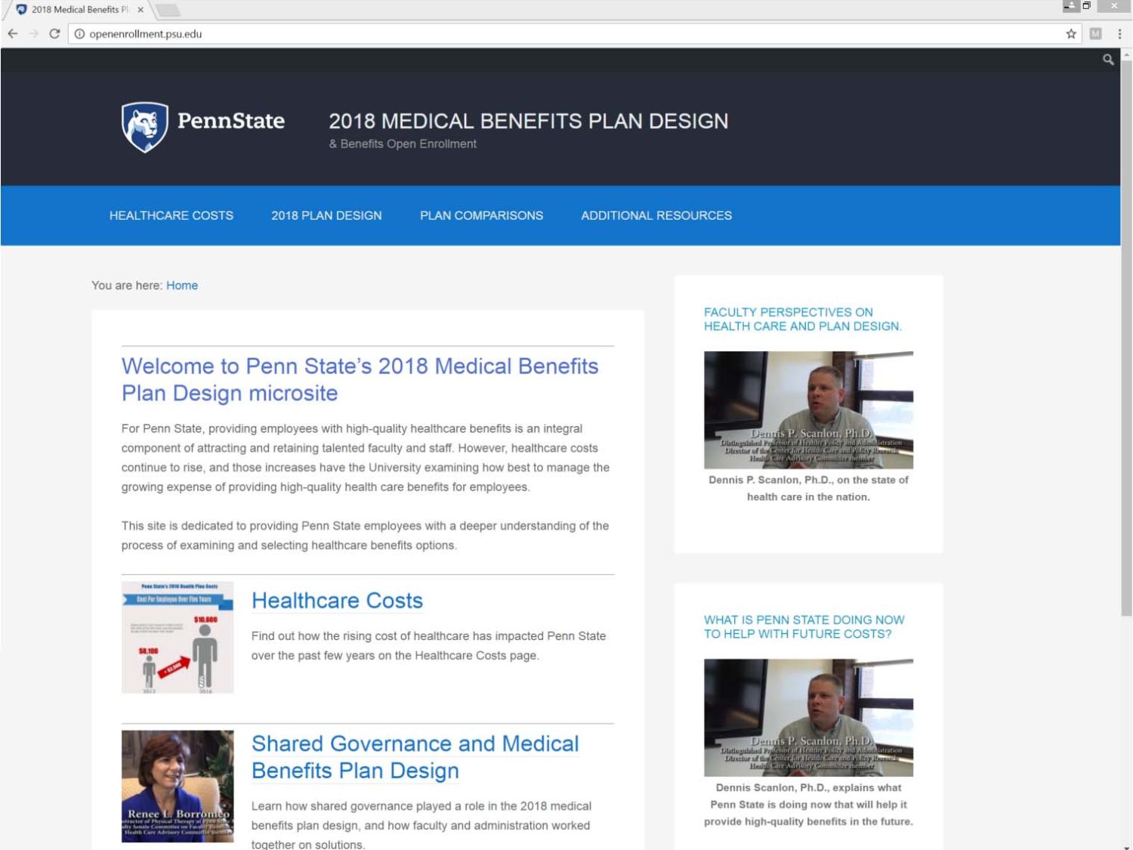Click the Faculty Perspectives on Health Care heading
Image resolution: width=1133 pixels, height=850 pixels.
803,319
